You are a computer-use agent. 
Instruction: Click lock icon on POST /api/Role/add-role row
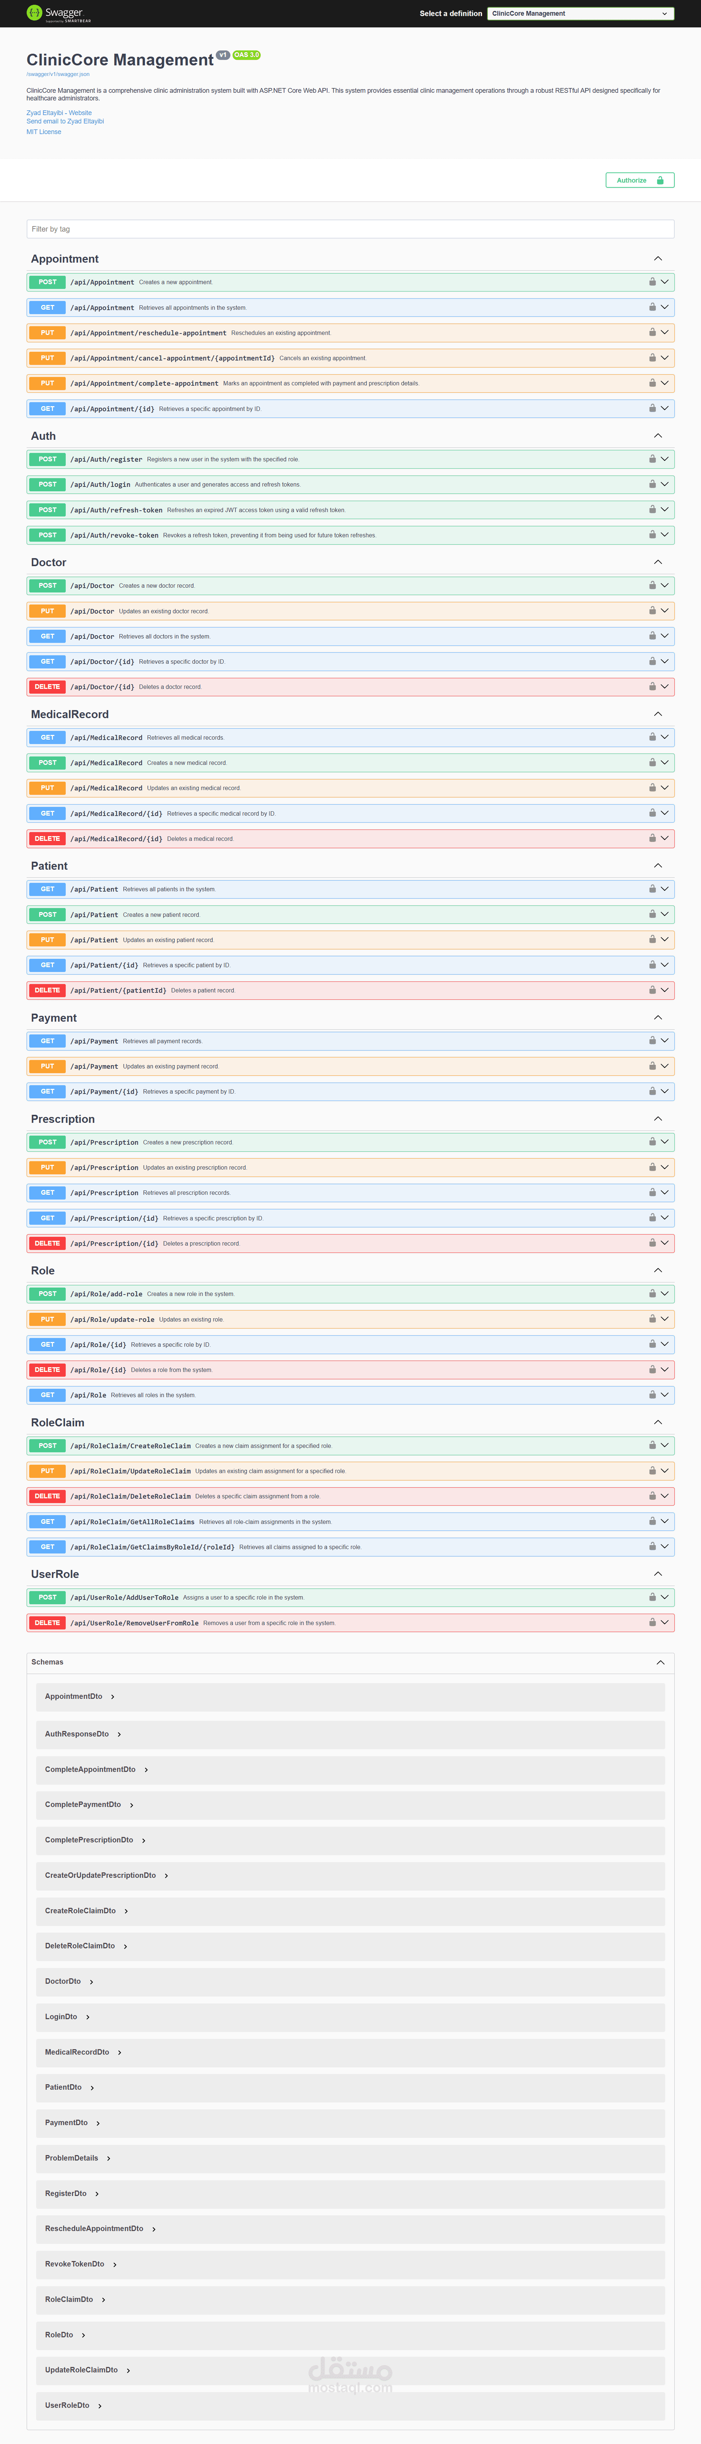click(652, 1293)
